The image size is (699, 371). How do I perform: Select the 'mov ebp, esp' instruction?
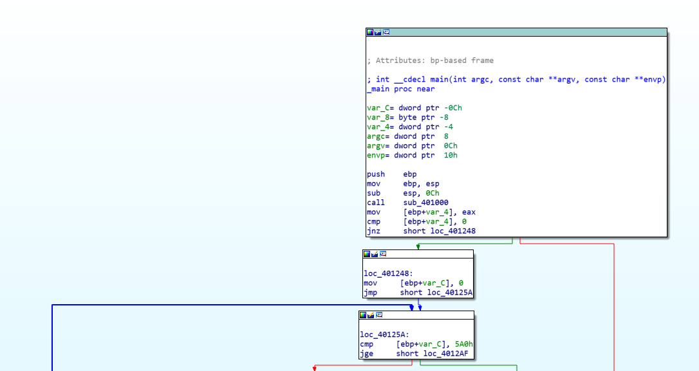403,183
